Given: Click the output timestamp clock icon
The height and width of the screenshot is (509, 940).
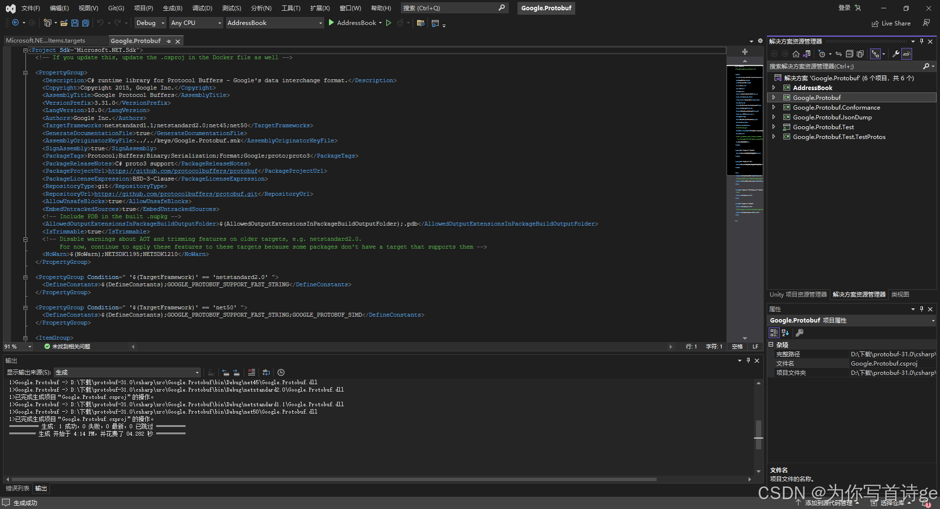Looking at the screenshot, I should click(281, 372).
